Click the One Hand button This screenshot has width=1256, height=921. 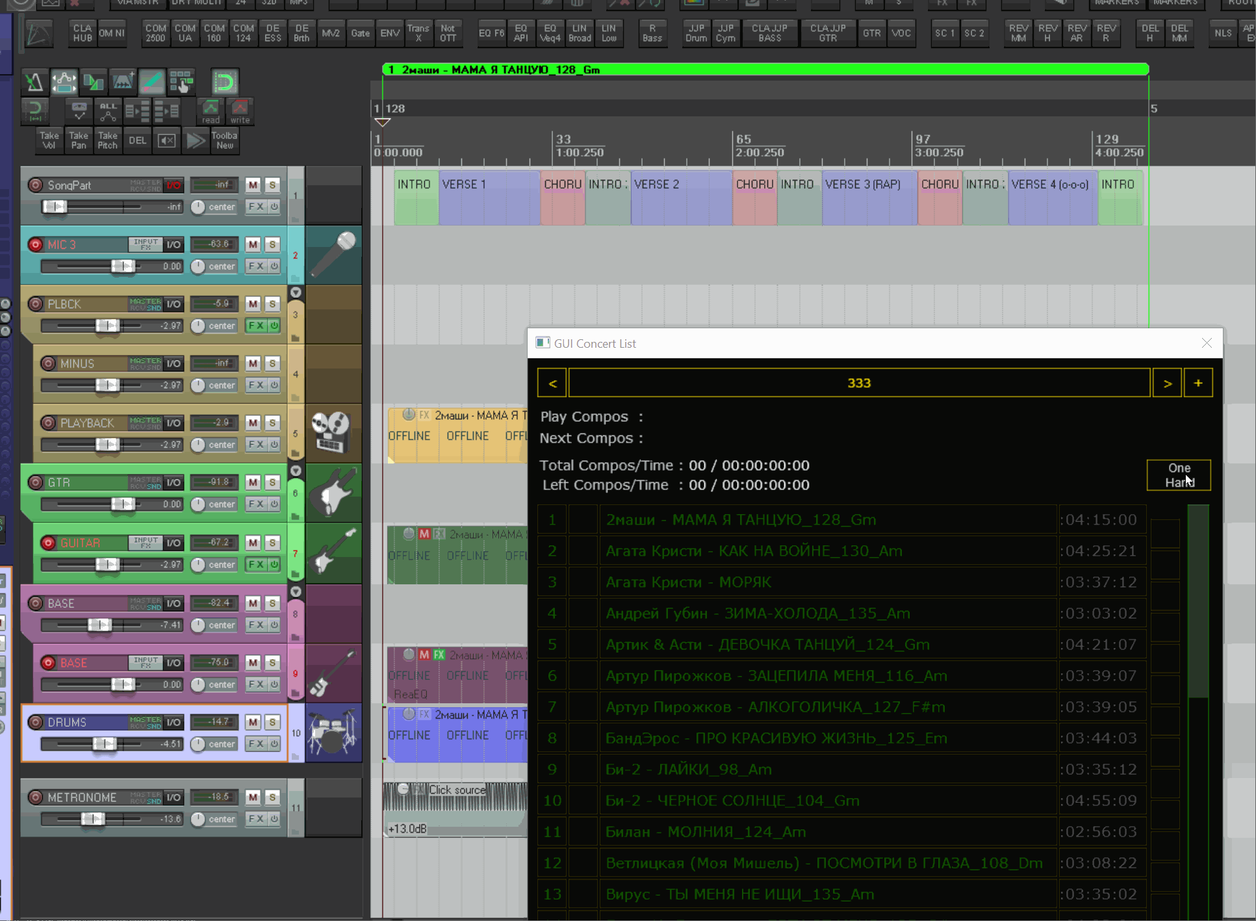[x=1178, y=475]
